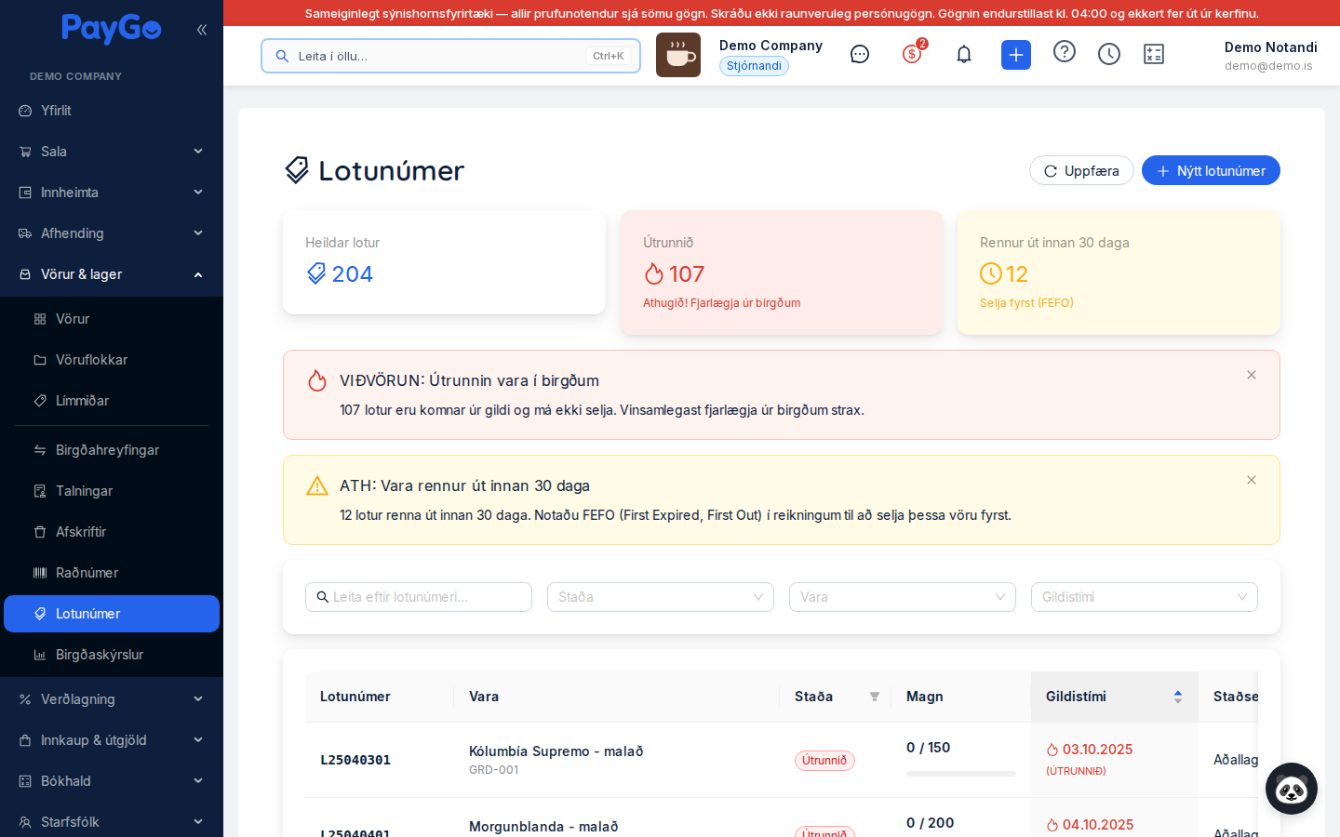1340x837 pixels.
Task: Open the Gildistími filter dropdown
Action: click(1145, 597)
